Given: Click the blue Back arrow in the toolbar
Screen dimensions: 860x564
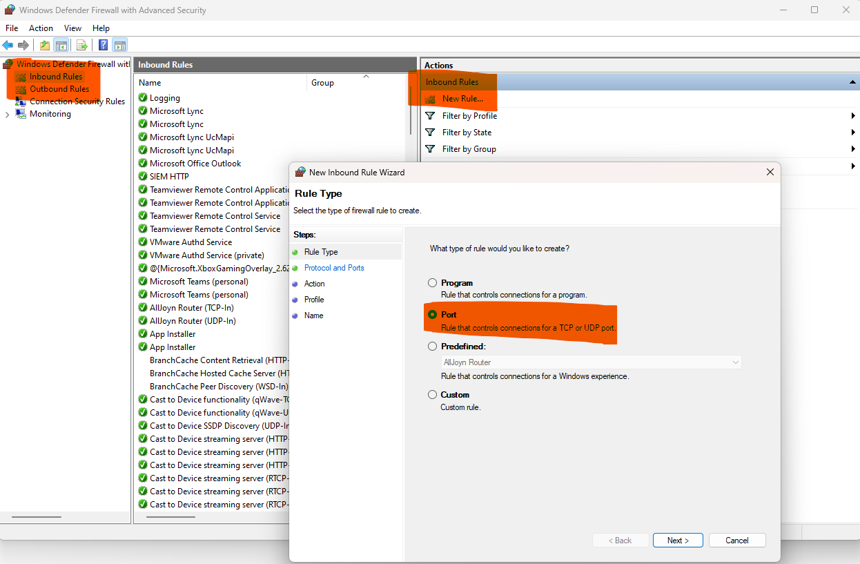Looking at the screenshot, I should point(8,46).
